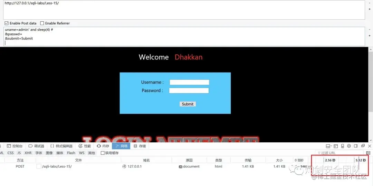Viewport: 373px width, 186px height.
Task: Click the minus button beside post data box
Action: (370, 30)
